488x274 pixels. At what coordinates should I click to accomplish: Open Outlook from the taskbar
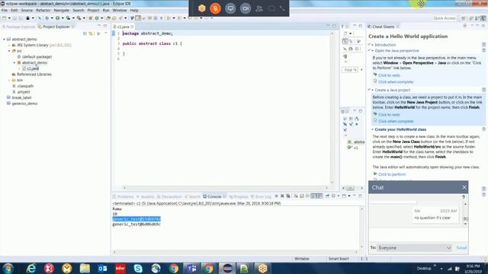pos(102,268)
